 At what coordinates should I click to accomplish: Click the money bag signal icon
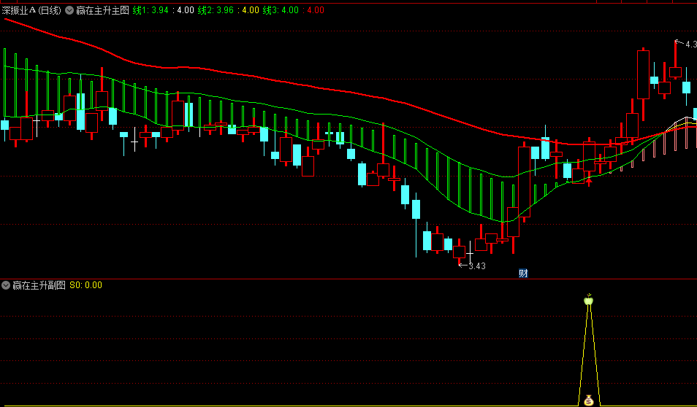[589, 400]
